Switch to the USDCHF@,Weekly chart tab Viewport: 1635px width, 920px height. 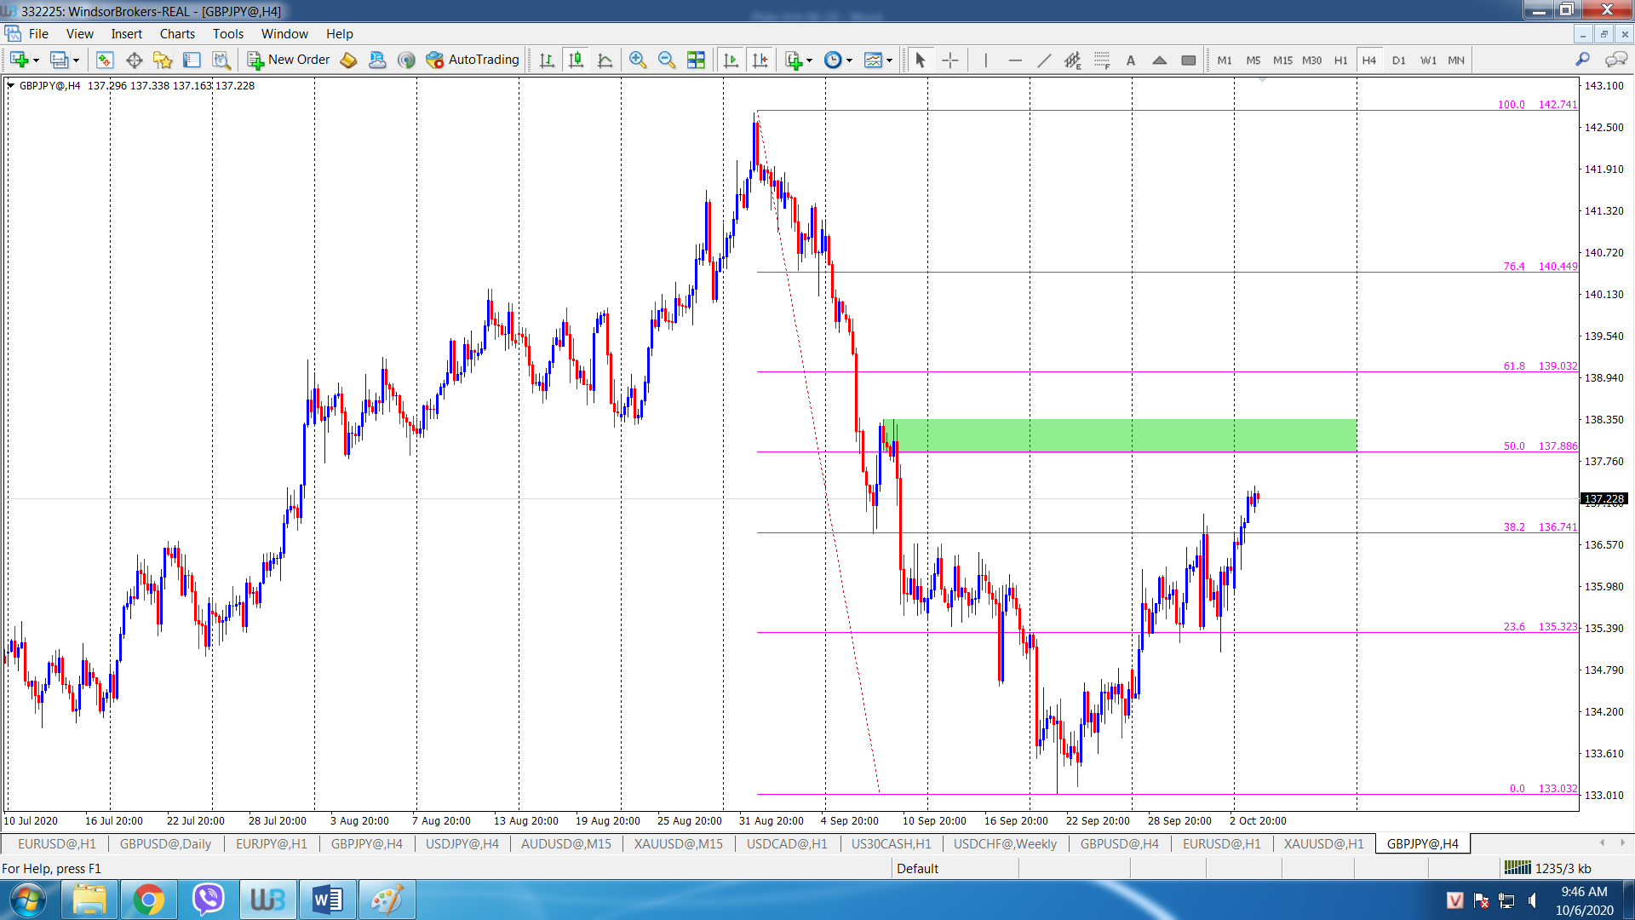tap(1005, 843)
